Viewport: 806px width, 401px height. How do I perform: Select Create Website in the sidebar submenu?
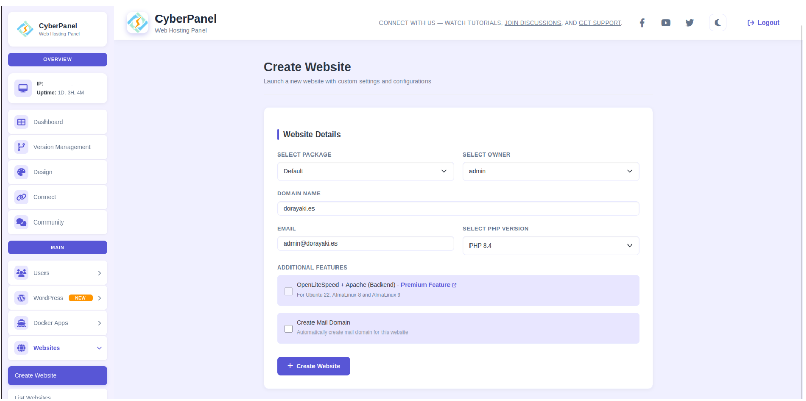pyautogui.click(x=57, y=376)
